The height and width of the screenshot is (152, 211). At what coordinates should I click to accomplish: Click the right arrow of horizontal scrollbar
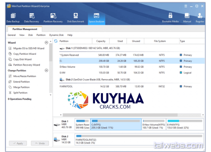[203, 115]
